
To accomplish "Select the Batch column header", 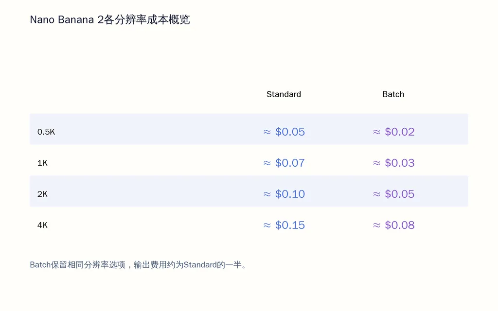I will 393,94.
